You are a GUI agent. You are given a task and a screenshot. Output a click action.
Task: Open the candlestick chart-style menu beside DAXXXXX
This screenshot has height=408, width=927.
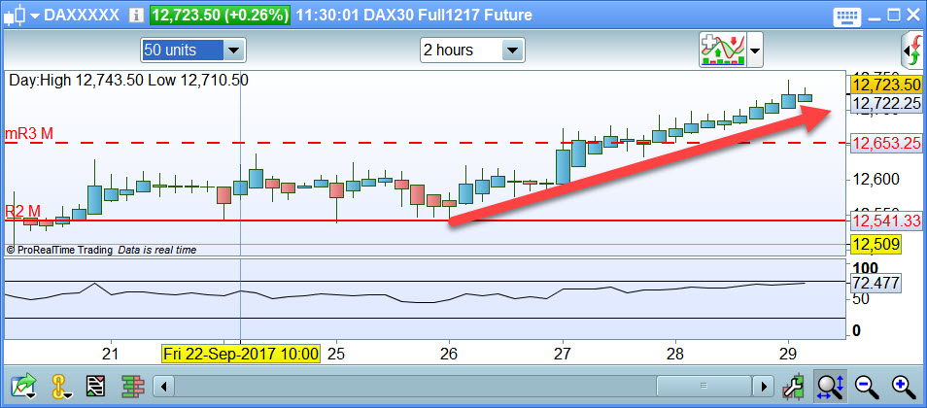[21, 16]
